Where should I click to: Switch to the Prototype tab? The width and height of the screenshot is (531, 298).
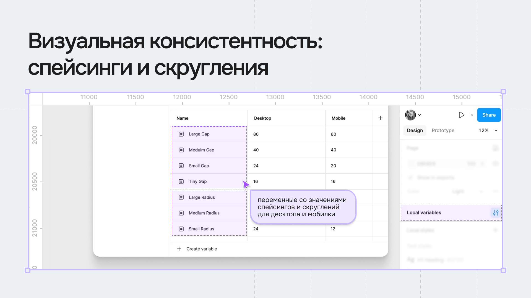click(x=443, y=130)
